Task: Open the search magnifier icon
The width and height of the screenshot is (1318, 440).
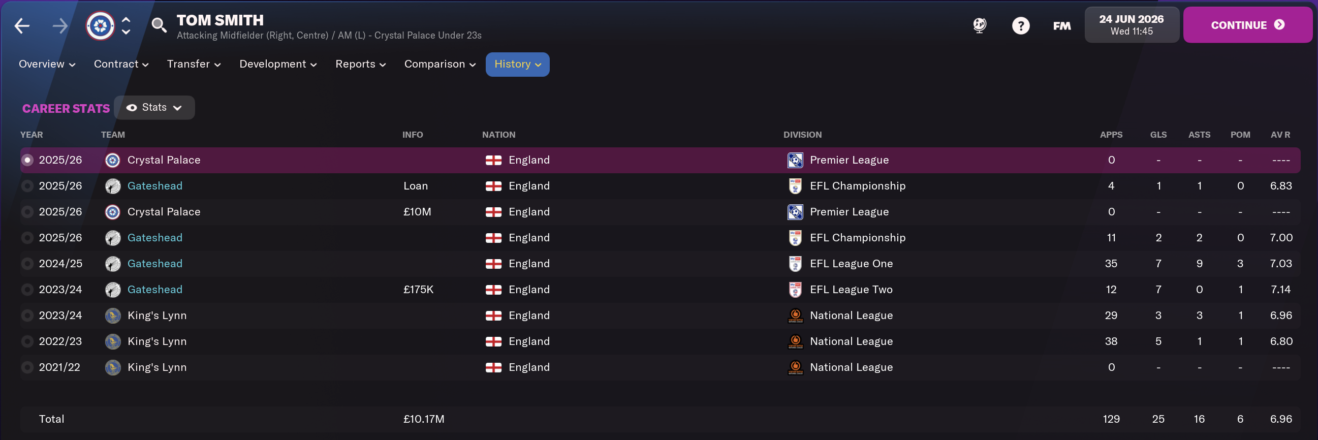Action: coord(159,24)
